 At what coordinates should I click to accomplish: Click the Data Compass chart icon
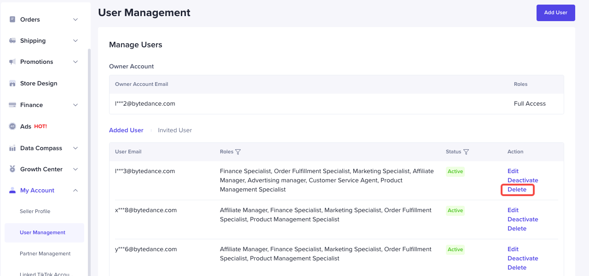[12, 148]
